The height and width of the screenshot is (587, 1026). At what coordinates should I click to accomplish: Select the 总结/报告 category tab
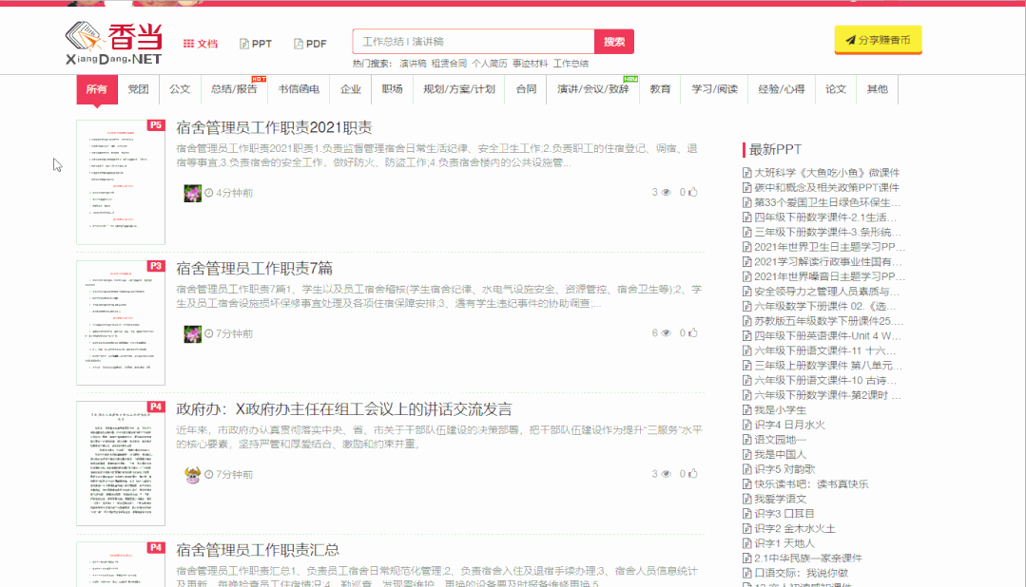point(234,89)
